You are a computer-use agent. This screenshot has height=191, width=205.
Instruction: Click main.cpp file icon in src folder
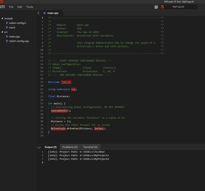click(x=7, y=36)
